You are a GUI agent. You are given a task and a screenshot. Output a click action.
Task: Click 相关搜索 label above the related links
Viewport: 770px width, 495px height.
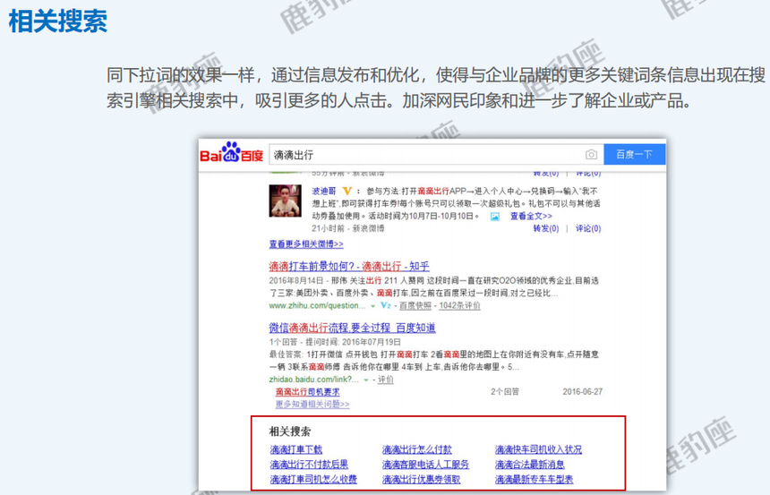click(290, 431)
